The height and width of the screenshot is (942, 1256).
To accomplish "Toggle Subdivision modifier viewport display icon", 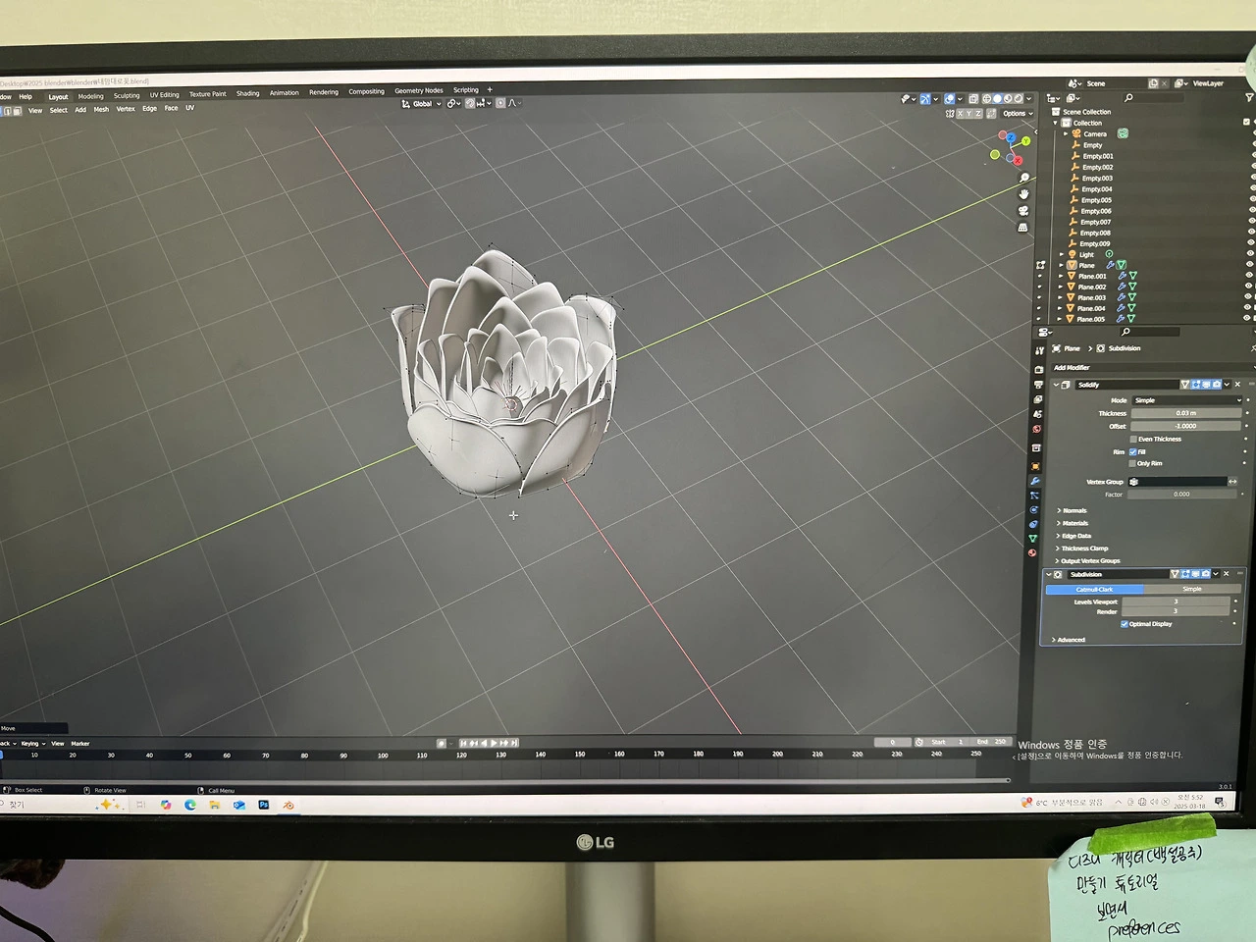I will coord(1196,574).
